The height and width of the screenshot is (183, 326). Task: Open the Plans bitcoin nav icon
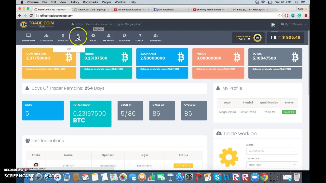[78, 37]
